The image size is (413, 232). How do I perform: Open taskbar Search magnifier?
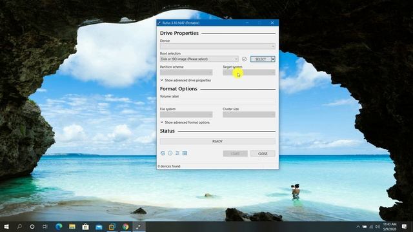click(x=19, y=226)
